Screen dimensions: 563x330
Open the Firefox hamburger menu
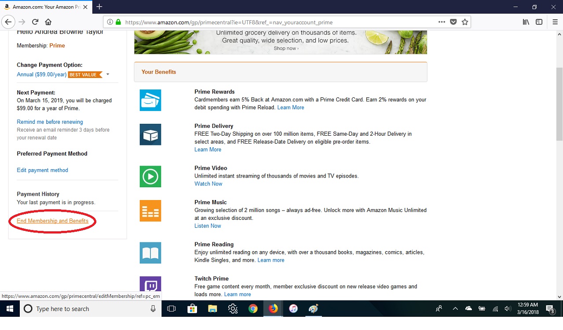(555, 22)
